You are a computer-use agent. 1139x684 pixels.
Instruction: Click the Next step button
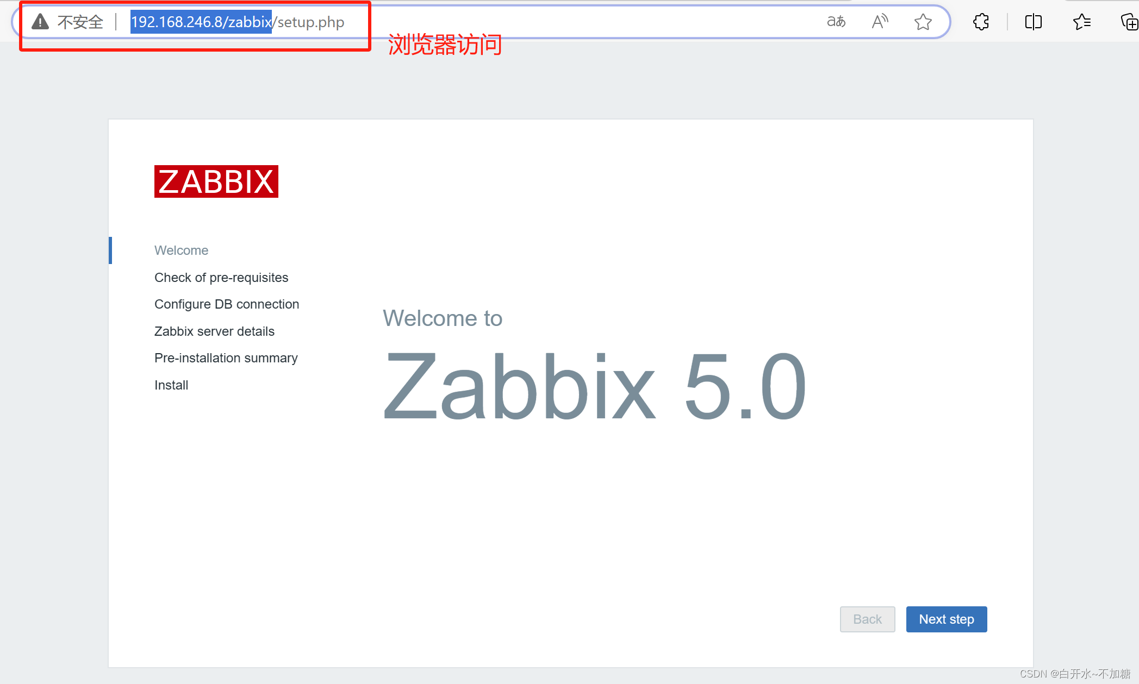pos(946,619)
